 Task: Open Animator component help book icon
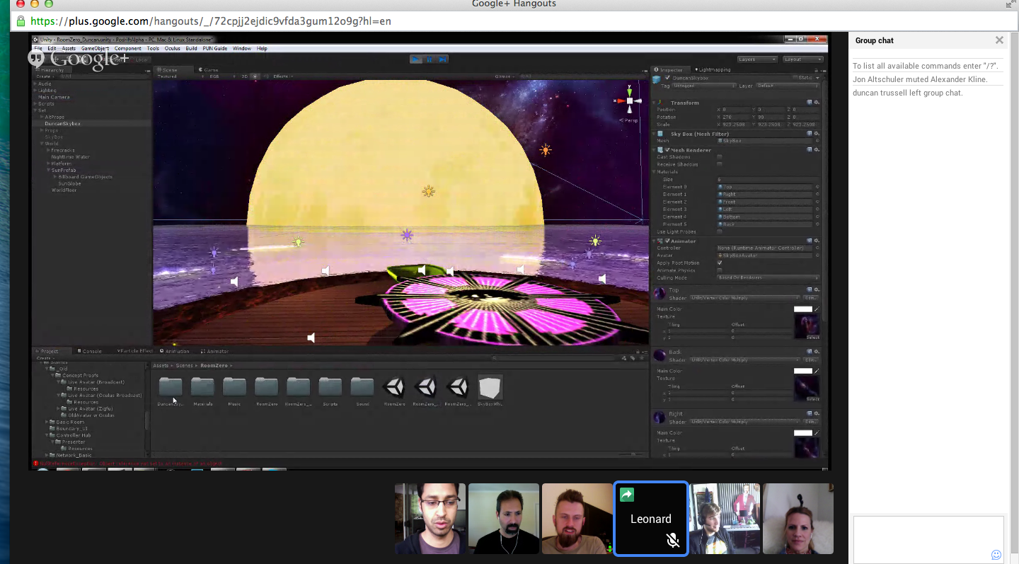click(809, 241)
